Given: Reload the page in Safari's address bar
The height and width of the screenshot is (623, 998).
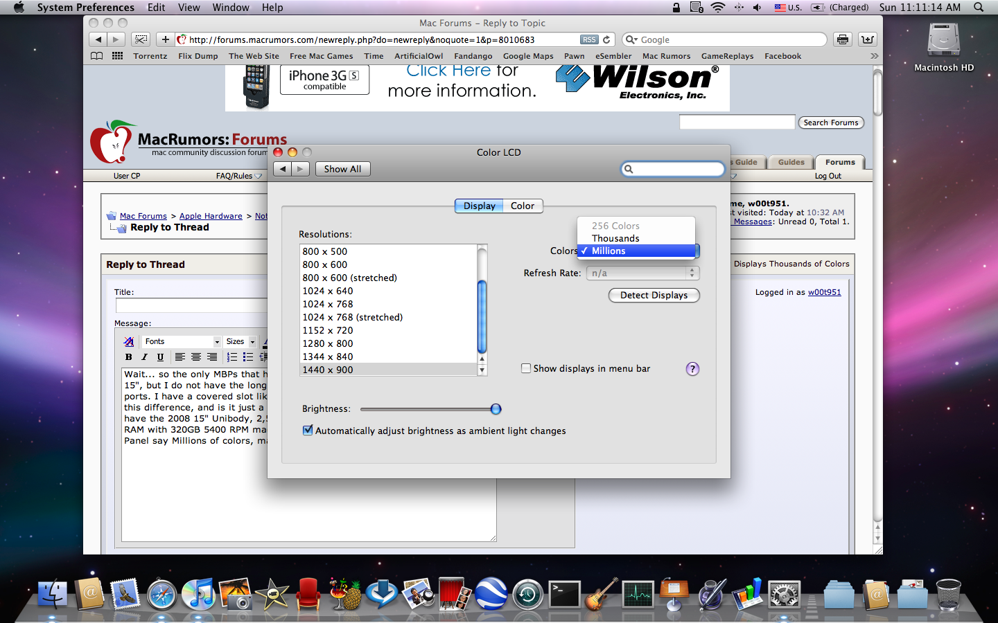Looking at the screenshot, I should (606, 39).
